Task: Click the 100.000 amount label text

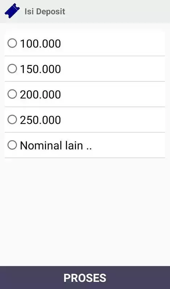Action: pos(41,44)
